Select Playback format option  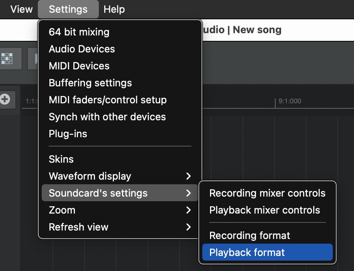pos(268,252)
